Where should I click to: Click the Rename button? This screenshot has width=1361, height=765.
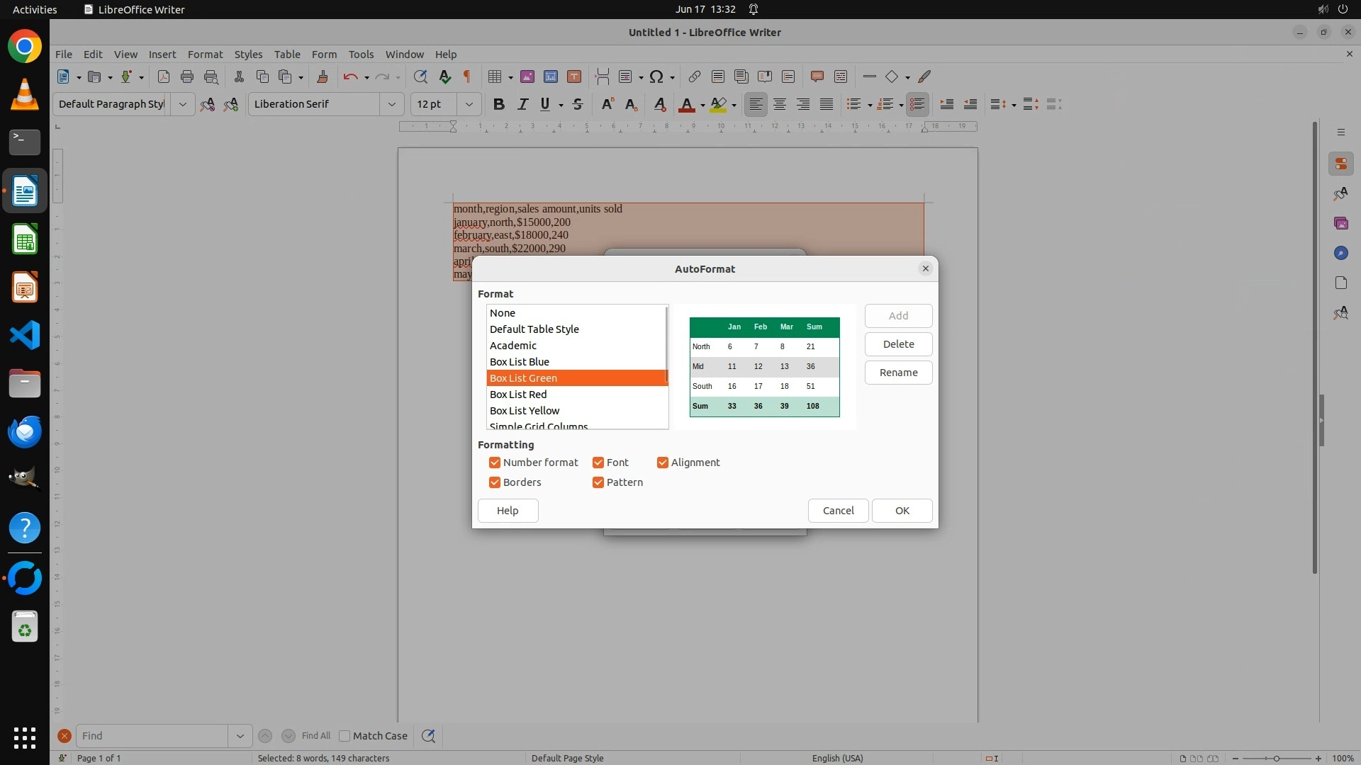[x=898, y=373]
